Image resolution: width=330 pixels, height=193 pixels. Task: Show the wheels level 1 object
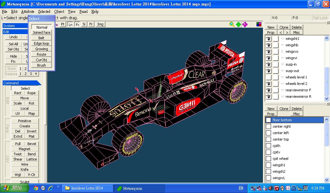(x=268, y=77)
